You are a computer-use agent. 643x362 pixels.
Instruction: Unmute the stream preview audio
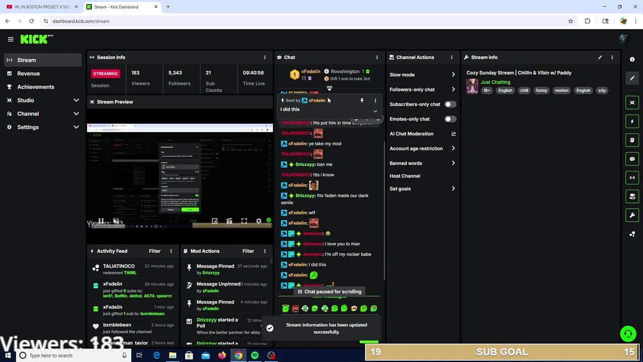coord(116,221)
